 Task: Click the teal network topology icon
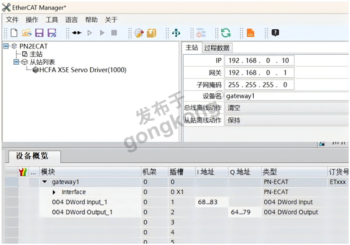point(176,33)
